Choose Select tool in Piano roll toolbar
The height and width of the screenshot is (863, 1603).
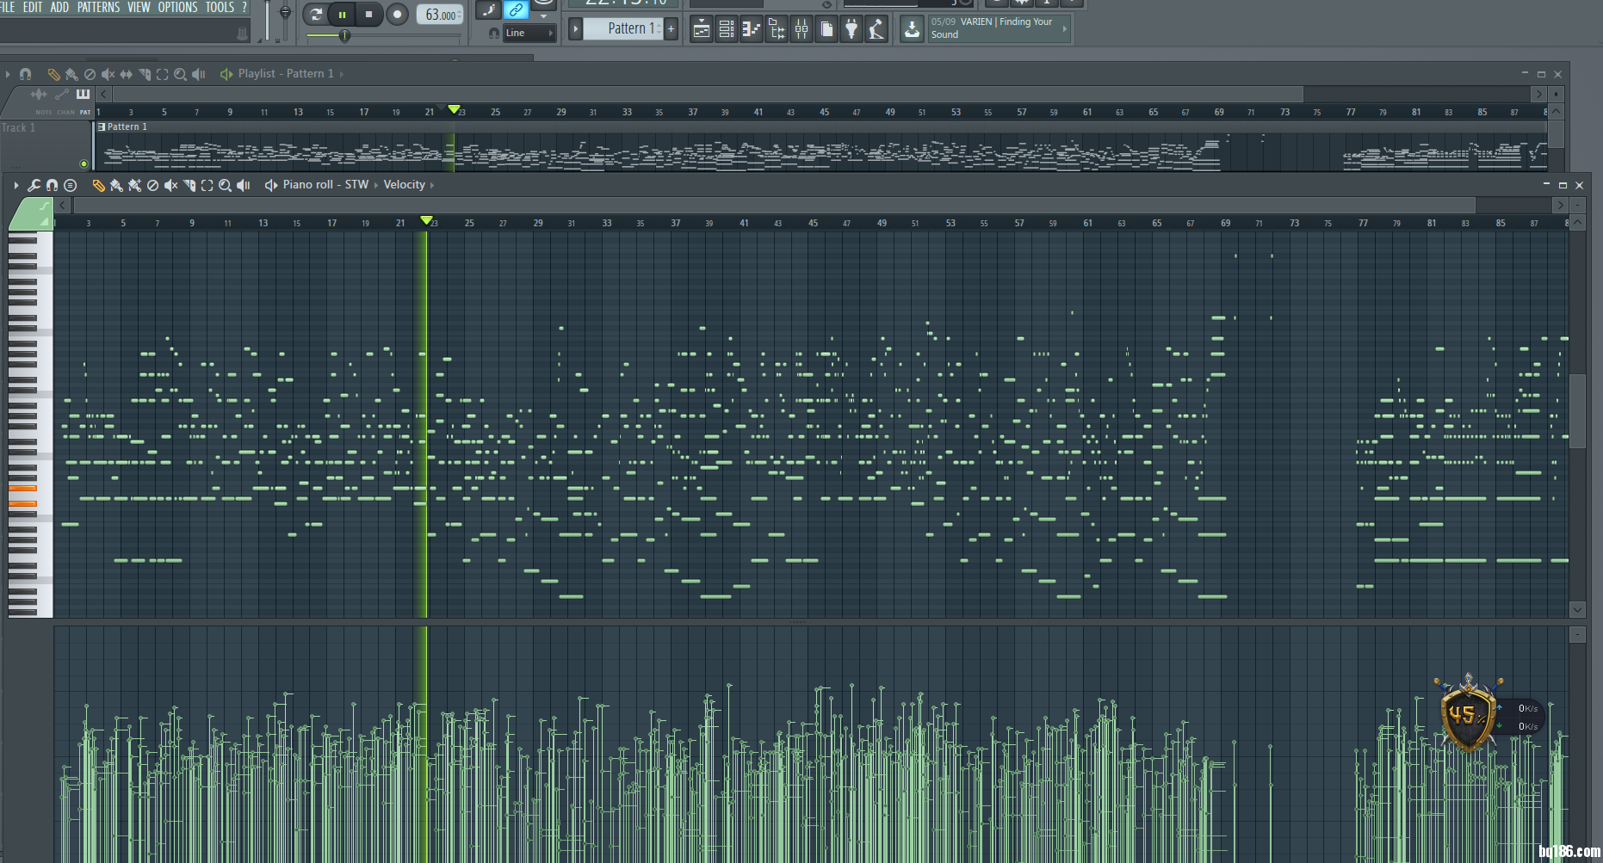207,185
